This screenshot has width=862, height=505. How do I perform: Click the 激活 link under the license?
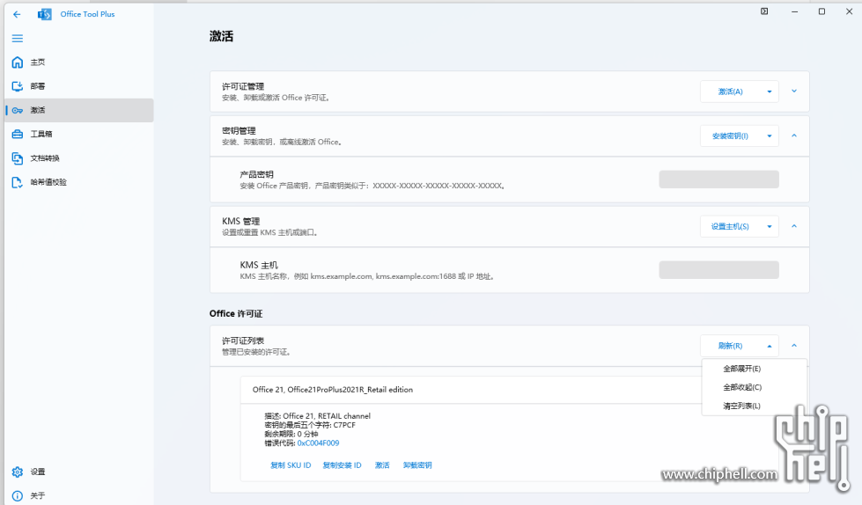click(x=382, y=465)
